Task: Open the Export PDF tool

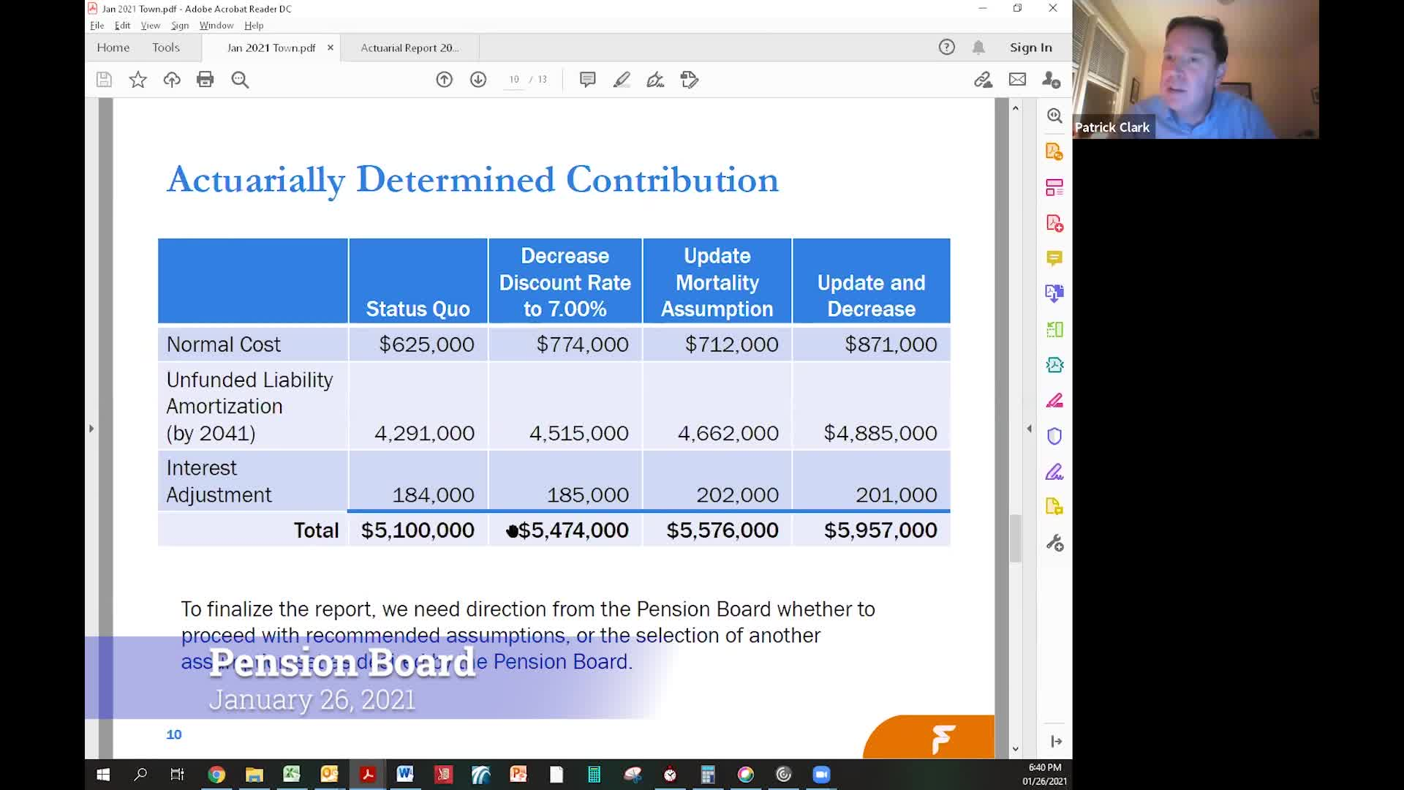Action: tap(1054, 150)
